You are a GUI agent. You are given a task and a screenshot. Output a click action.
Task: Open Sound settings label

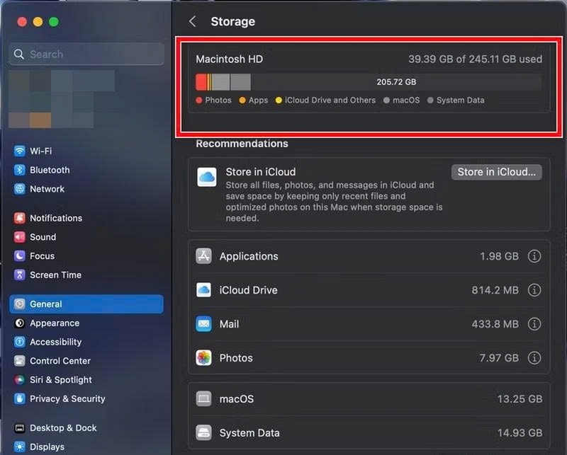[43, 237]
